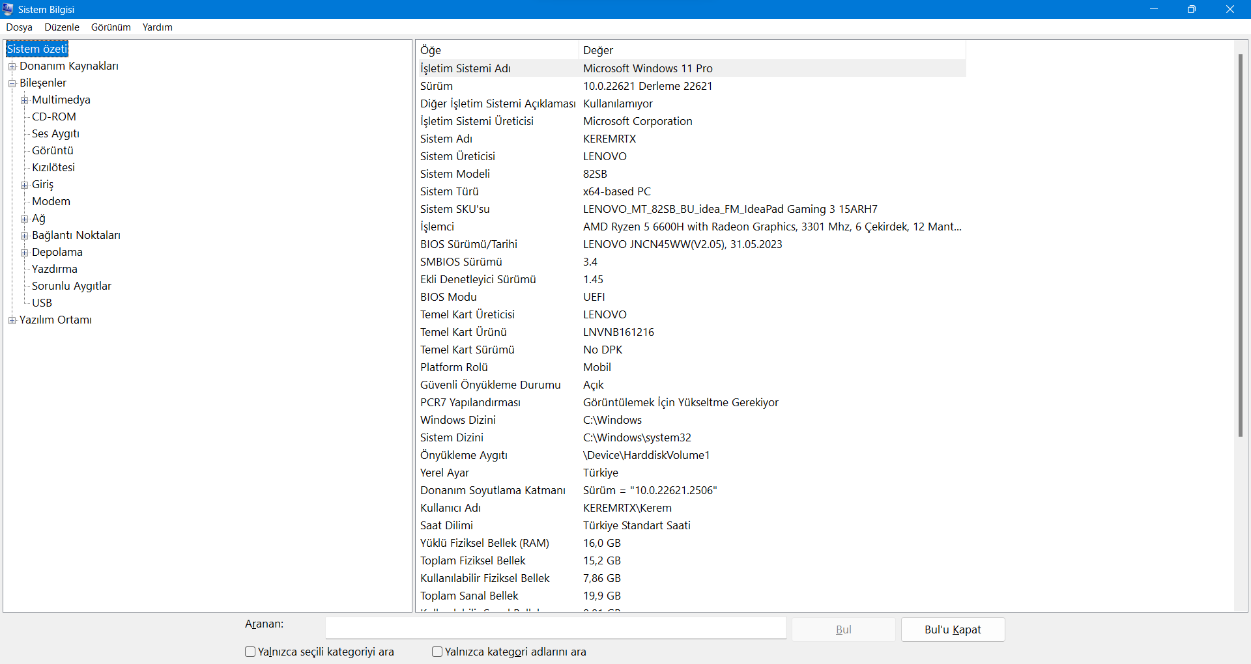Click the 'Platform Rolü' row label
Image resolution: width=1251 pixels, height=664 pixels.
tap(454, 367)
